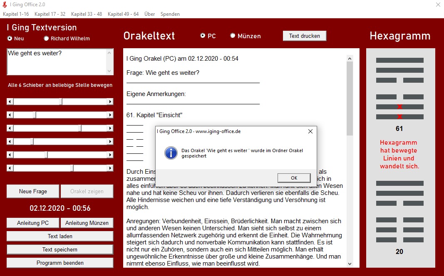Viewport: 444px width, 276px height.
Task: Click the oracle text vertical scrollbar thumb
Action: pyautogui.click(x=350, y=99)
